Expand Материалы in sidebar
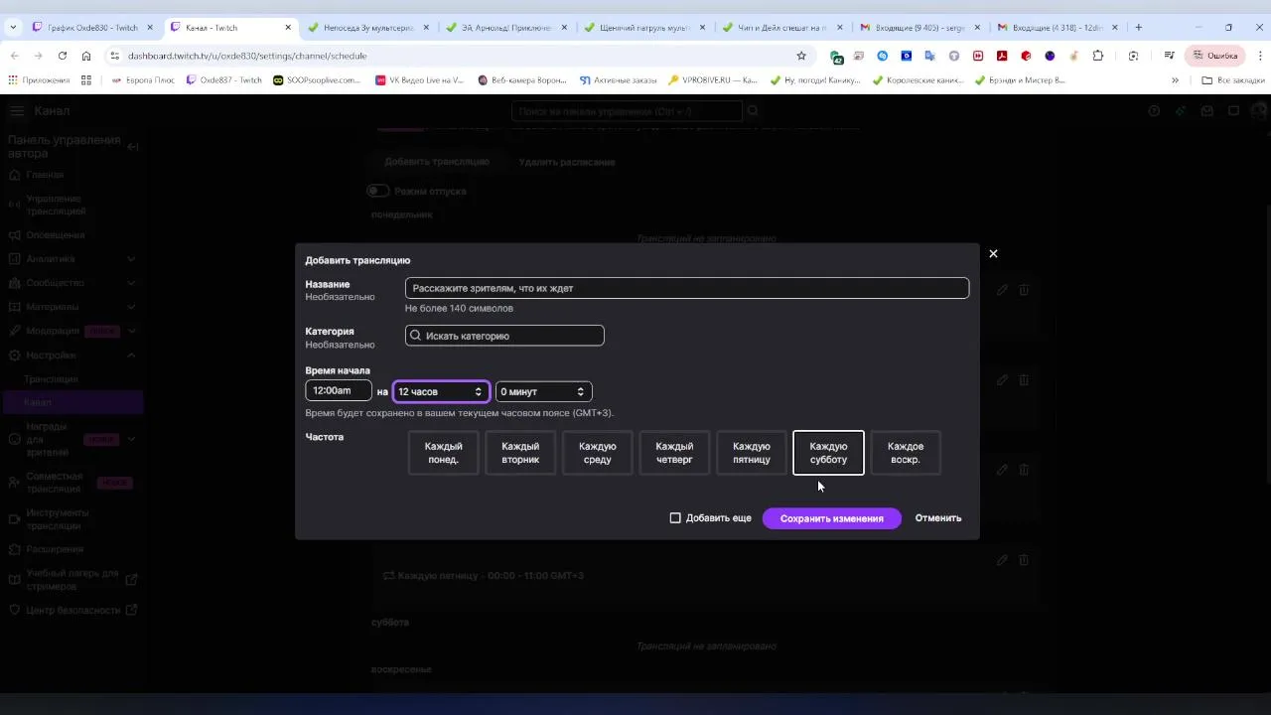Screen dimensions: 1271x715 pyautogui.click(x=131, y=307)
